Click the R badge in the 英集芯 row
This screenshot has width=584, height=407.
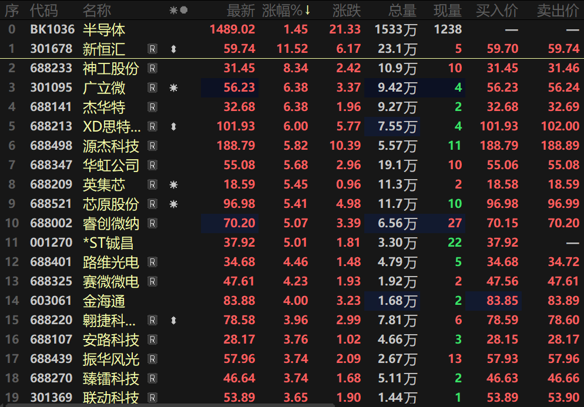(152, 184)
